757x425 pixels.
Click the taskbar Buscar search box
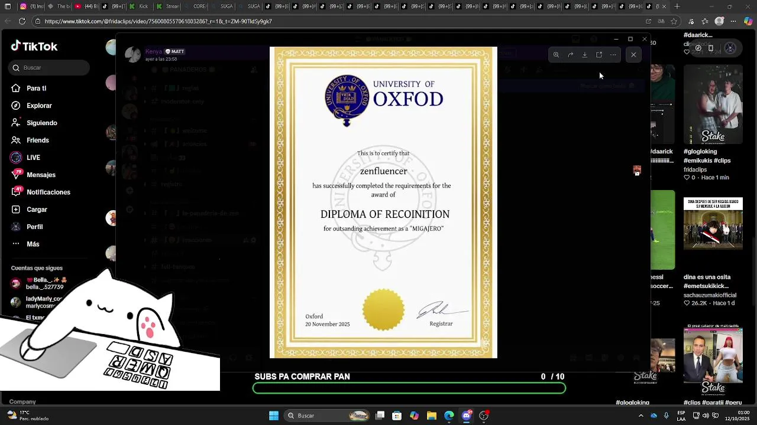[x=326, y=416]
